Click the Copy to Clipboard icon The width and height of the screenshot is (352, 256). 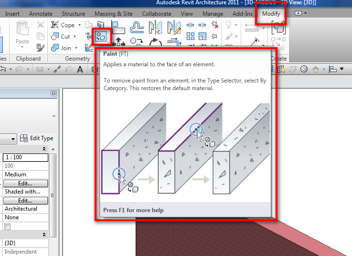(x=41, y=36)
